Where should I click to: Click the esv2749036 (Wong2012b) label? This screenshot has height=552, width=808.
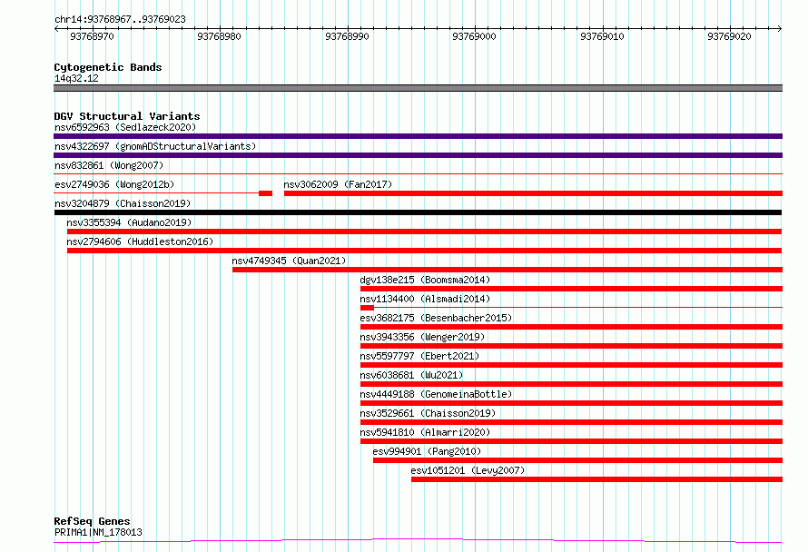tap(114, 184)
